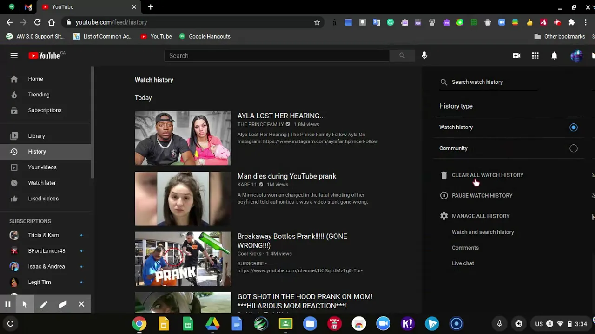
Task: Open Files app from the shelf
Action: point(310,324)
